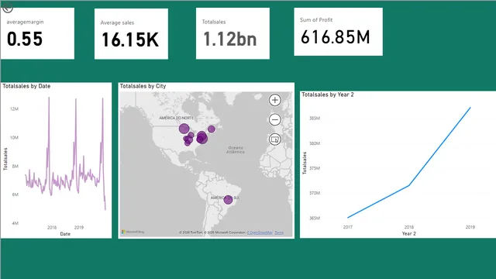
Task: Click the Totalsales by Year 2 title
Action: [x=328, y=95]
